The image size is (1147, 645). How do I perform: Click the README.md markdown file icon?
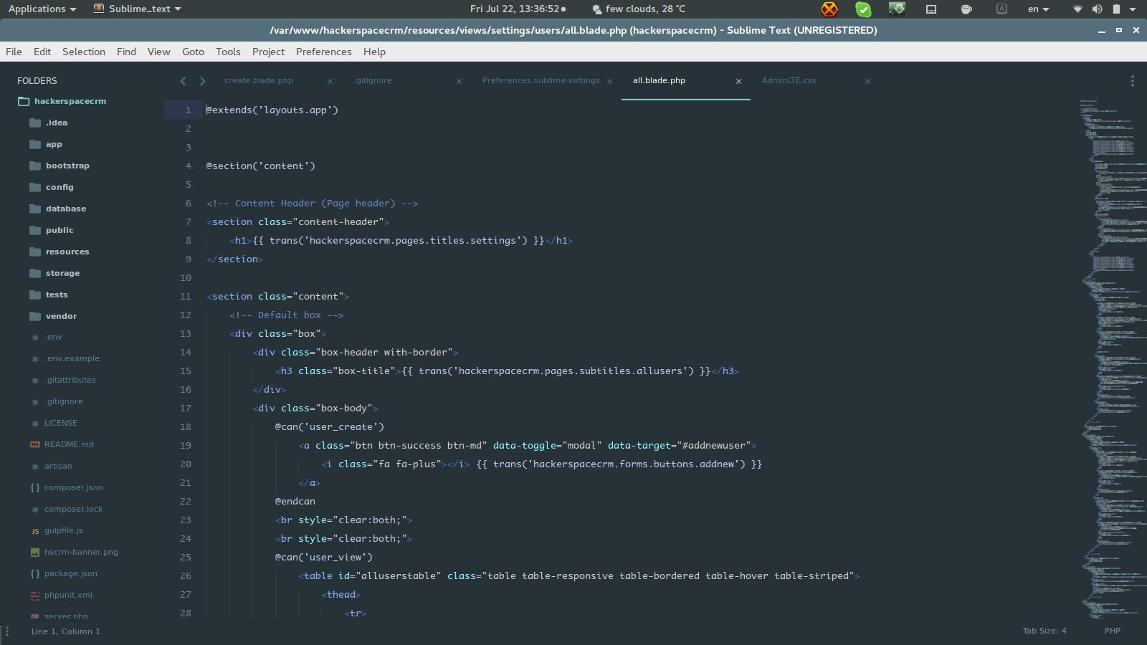[35, 444]
